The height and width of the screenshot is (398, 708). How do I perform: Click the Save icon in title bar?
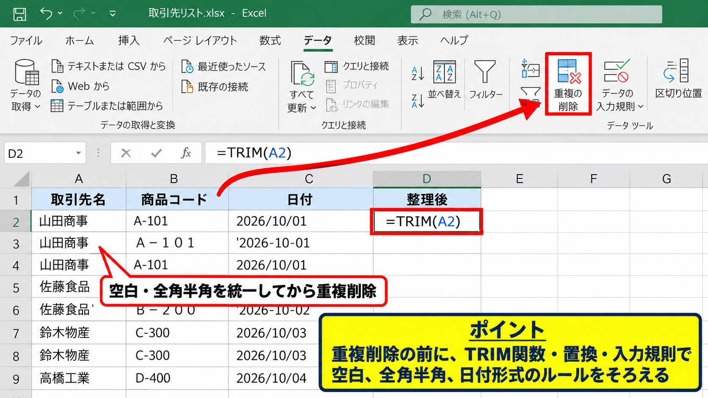click(x=19, y=14)
